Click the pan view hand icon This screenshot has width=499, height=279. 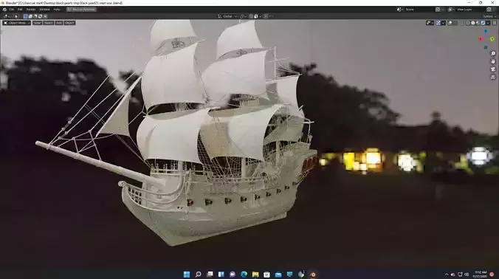tap(493, 61)
